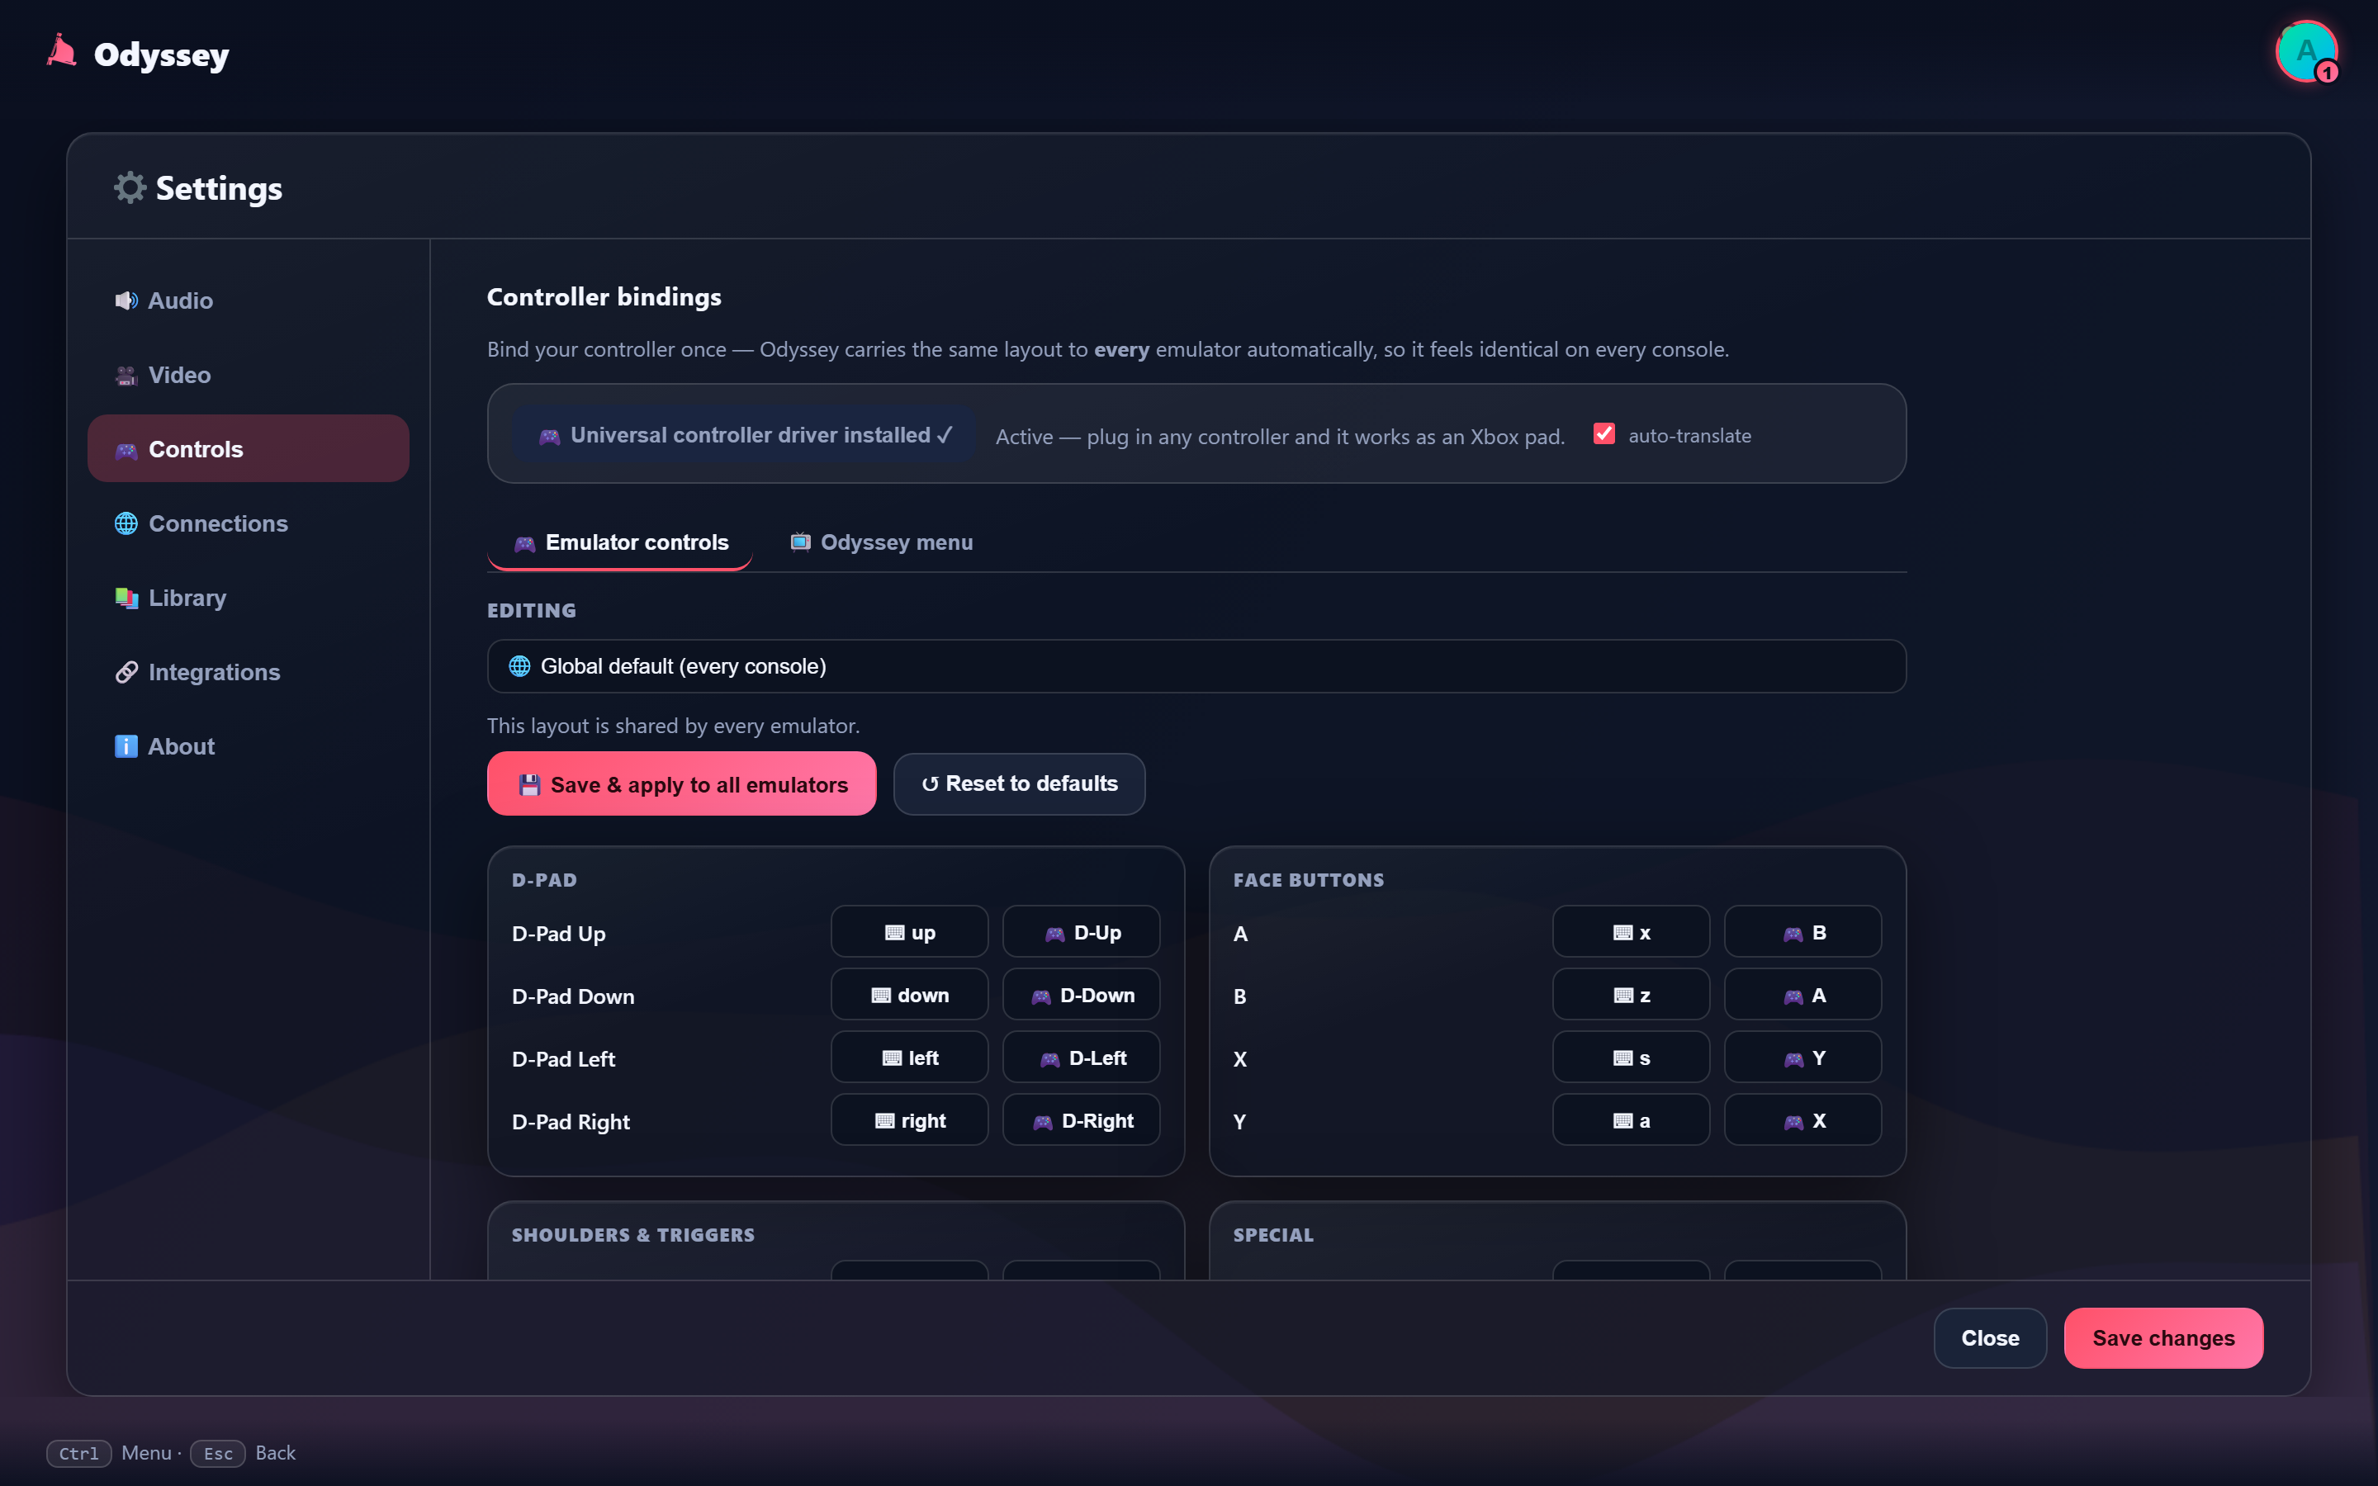Click the Integrations link icon

[126, 672]
